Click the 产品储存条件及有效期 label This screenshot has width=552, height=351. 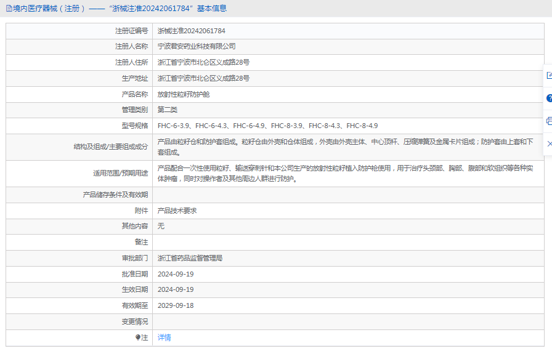click(x=115, y=195)
